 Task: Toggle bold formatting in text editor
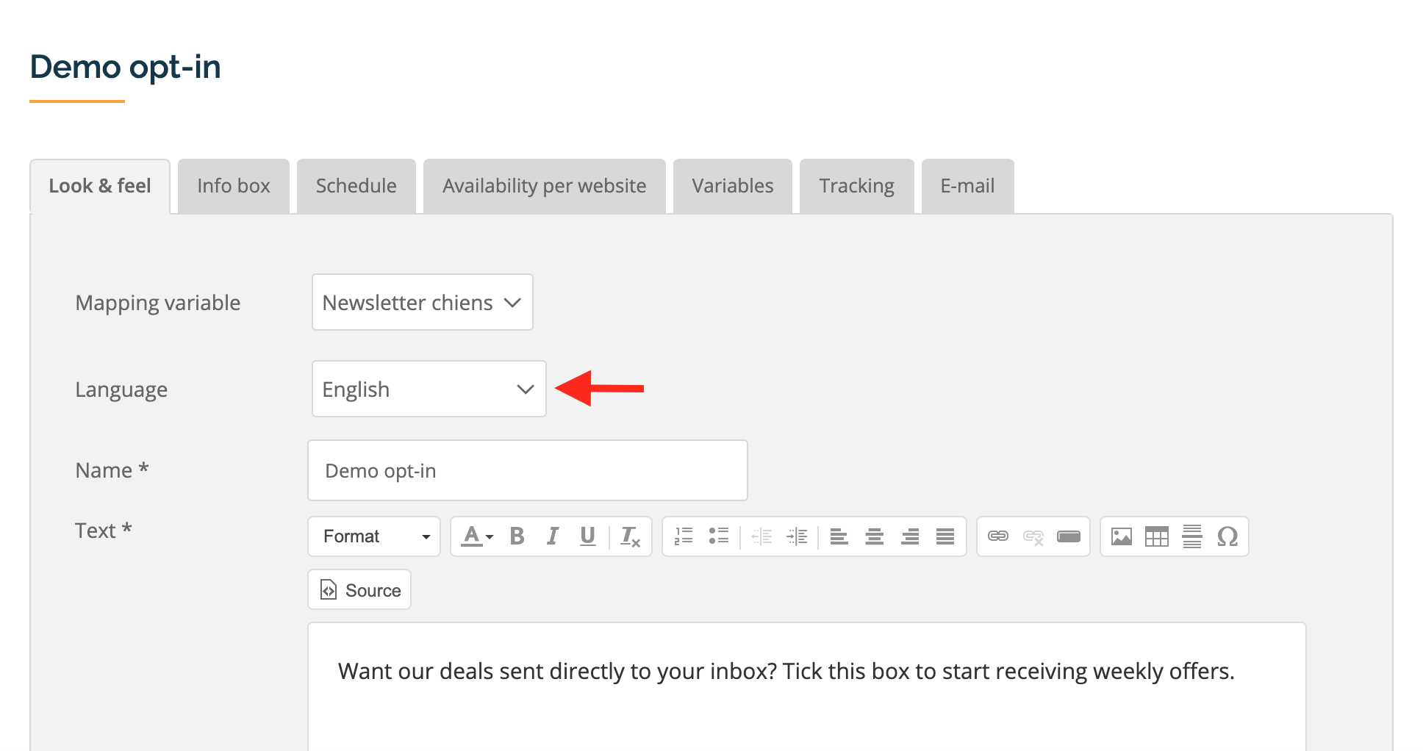pyautogui.click(x=517, y=536)
